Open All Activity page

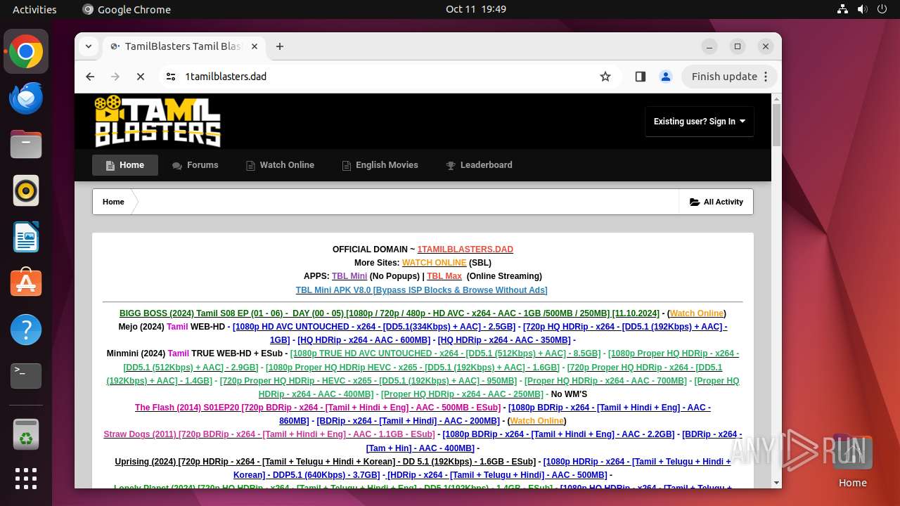click(716, 202)
